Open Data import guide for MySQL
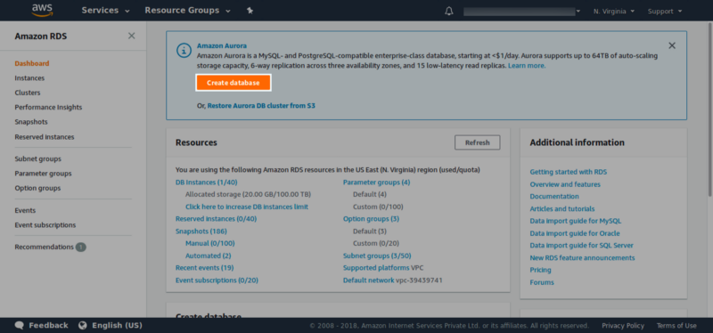Screen dimensions: 713x333 point(575,221)
